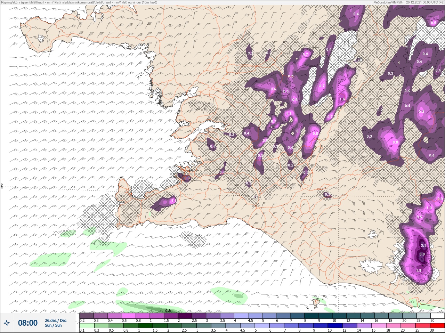Screen dimensions: 445x333
Task: Click the compass star icon beside the time
Action: pos(6,323)
